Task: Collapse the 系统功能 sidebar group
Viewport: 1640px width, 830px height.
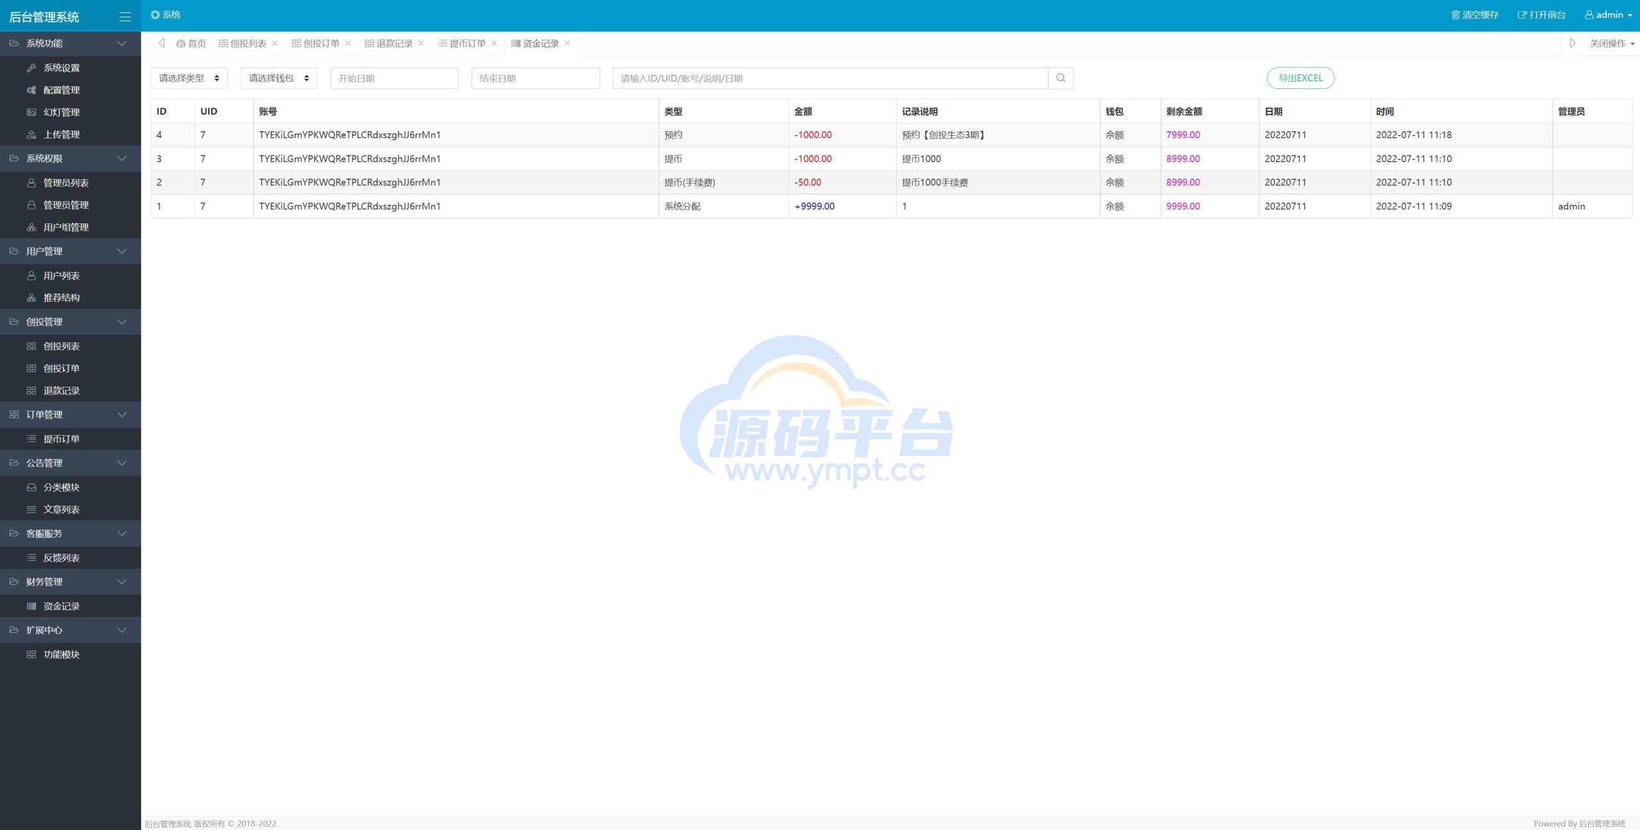Action: (70, 44)
